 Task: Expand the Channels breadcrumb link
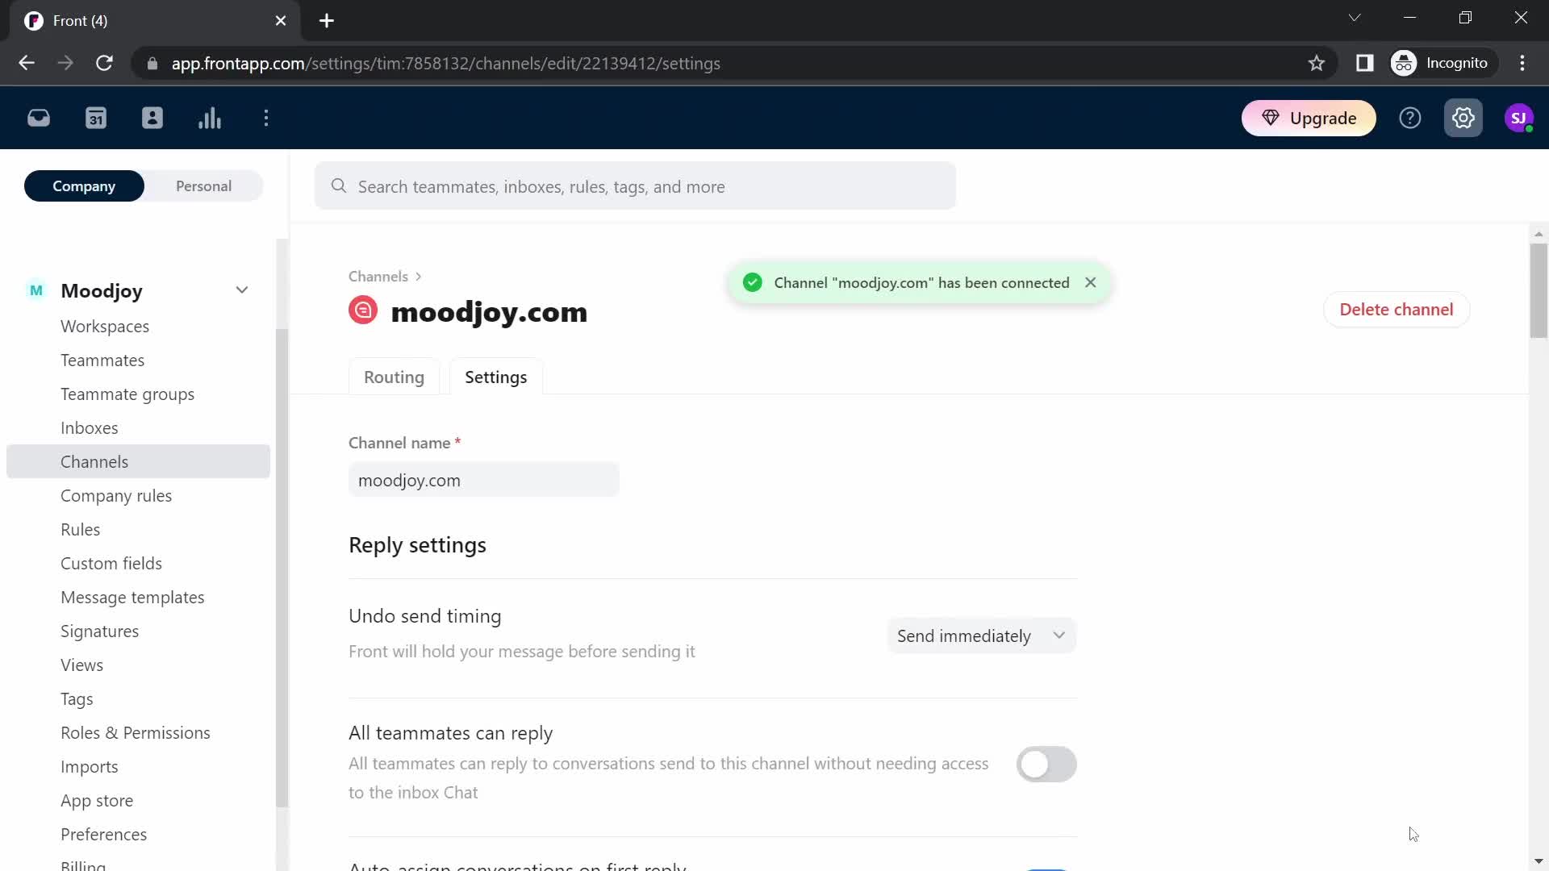click(378, 276)
